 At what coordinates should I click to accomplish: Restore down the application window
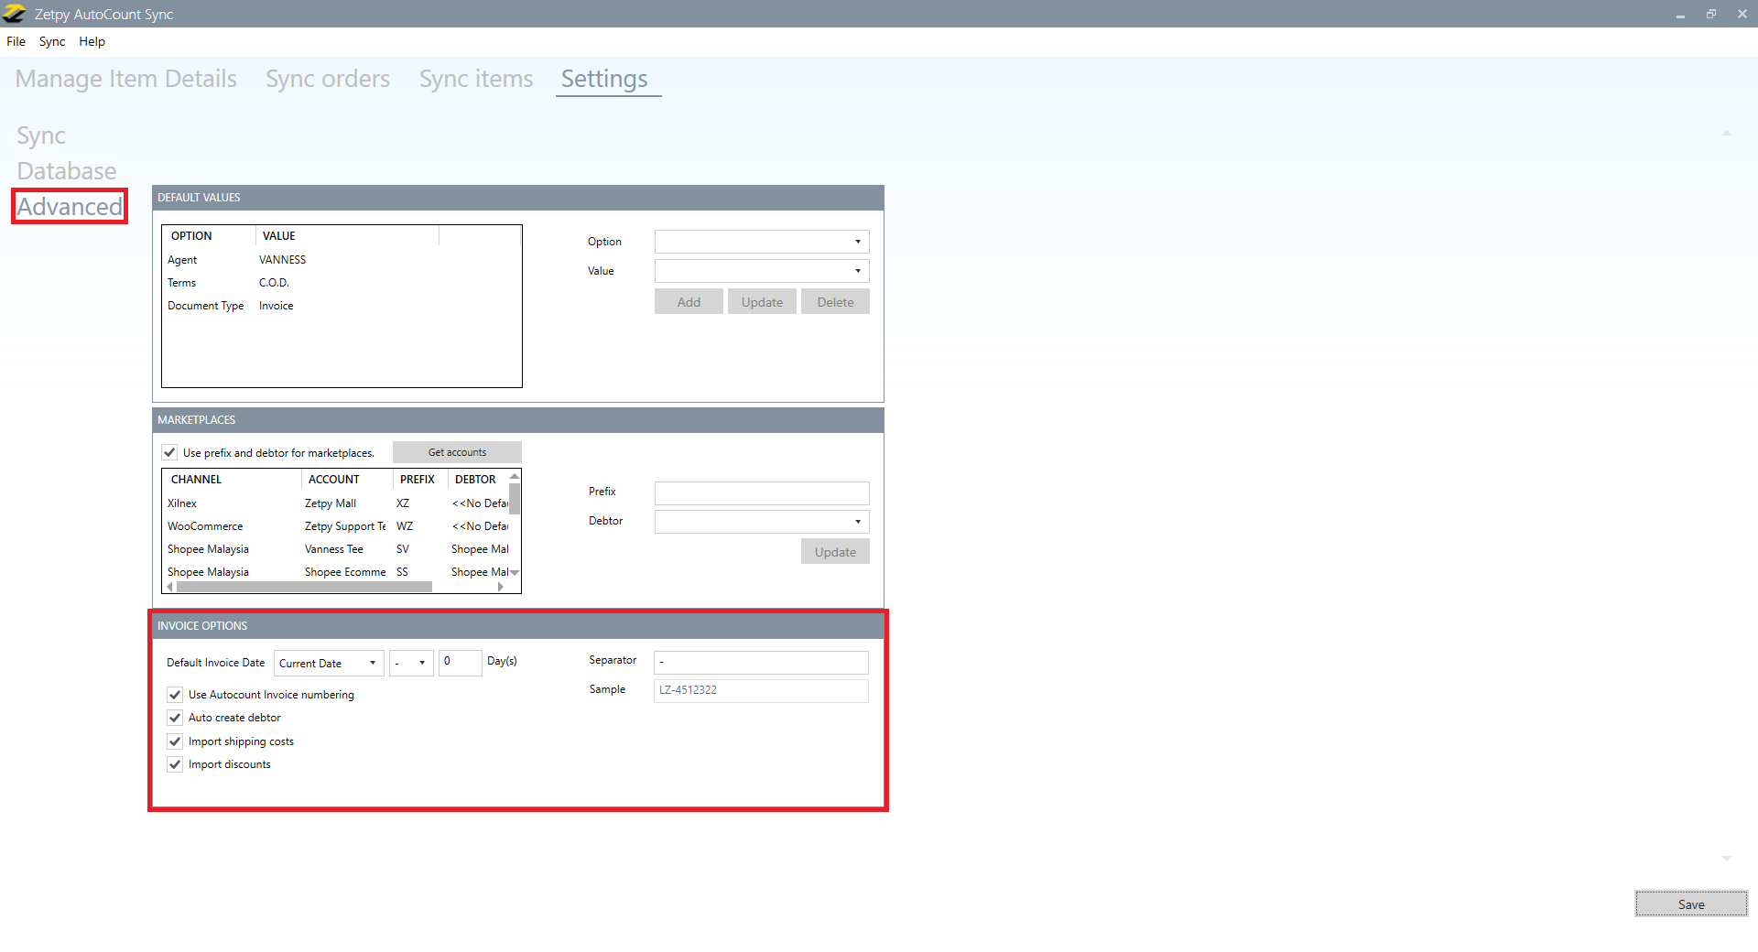1710,14
